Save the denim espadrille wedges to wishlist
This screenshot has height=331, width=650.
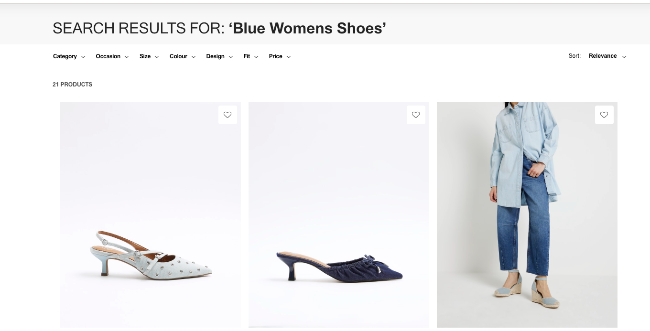click(x=604, y=115)
